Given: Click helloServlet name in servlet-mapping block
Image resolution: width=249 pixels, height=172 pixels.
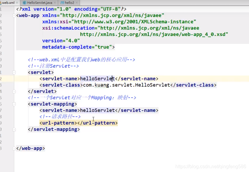Looking at the screenshot, I should point(97,110).
